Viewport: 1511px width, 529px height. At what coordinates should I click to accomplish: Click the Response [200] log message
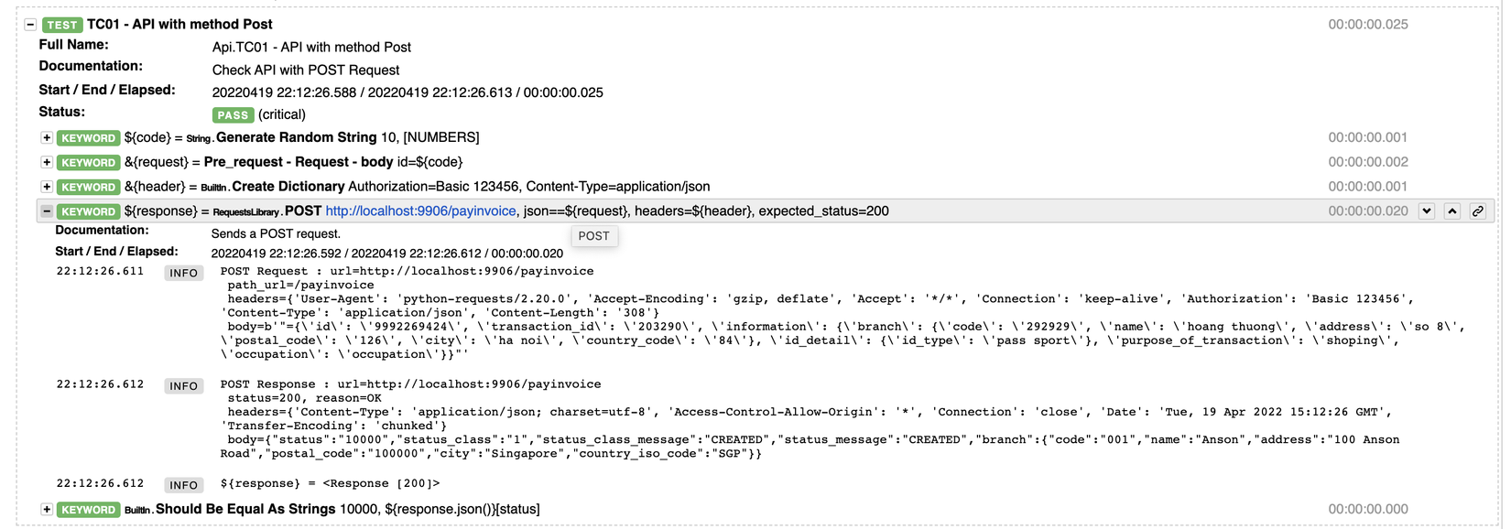(330, 483)
